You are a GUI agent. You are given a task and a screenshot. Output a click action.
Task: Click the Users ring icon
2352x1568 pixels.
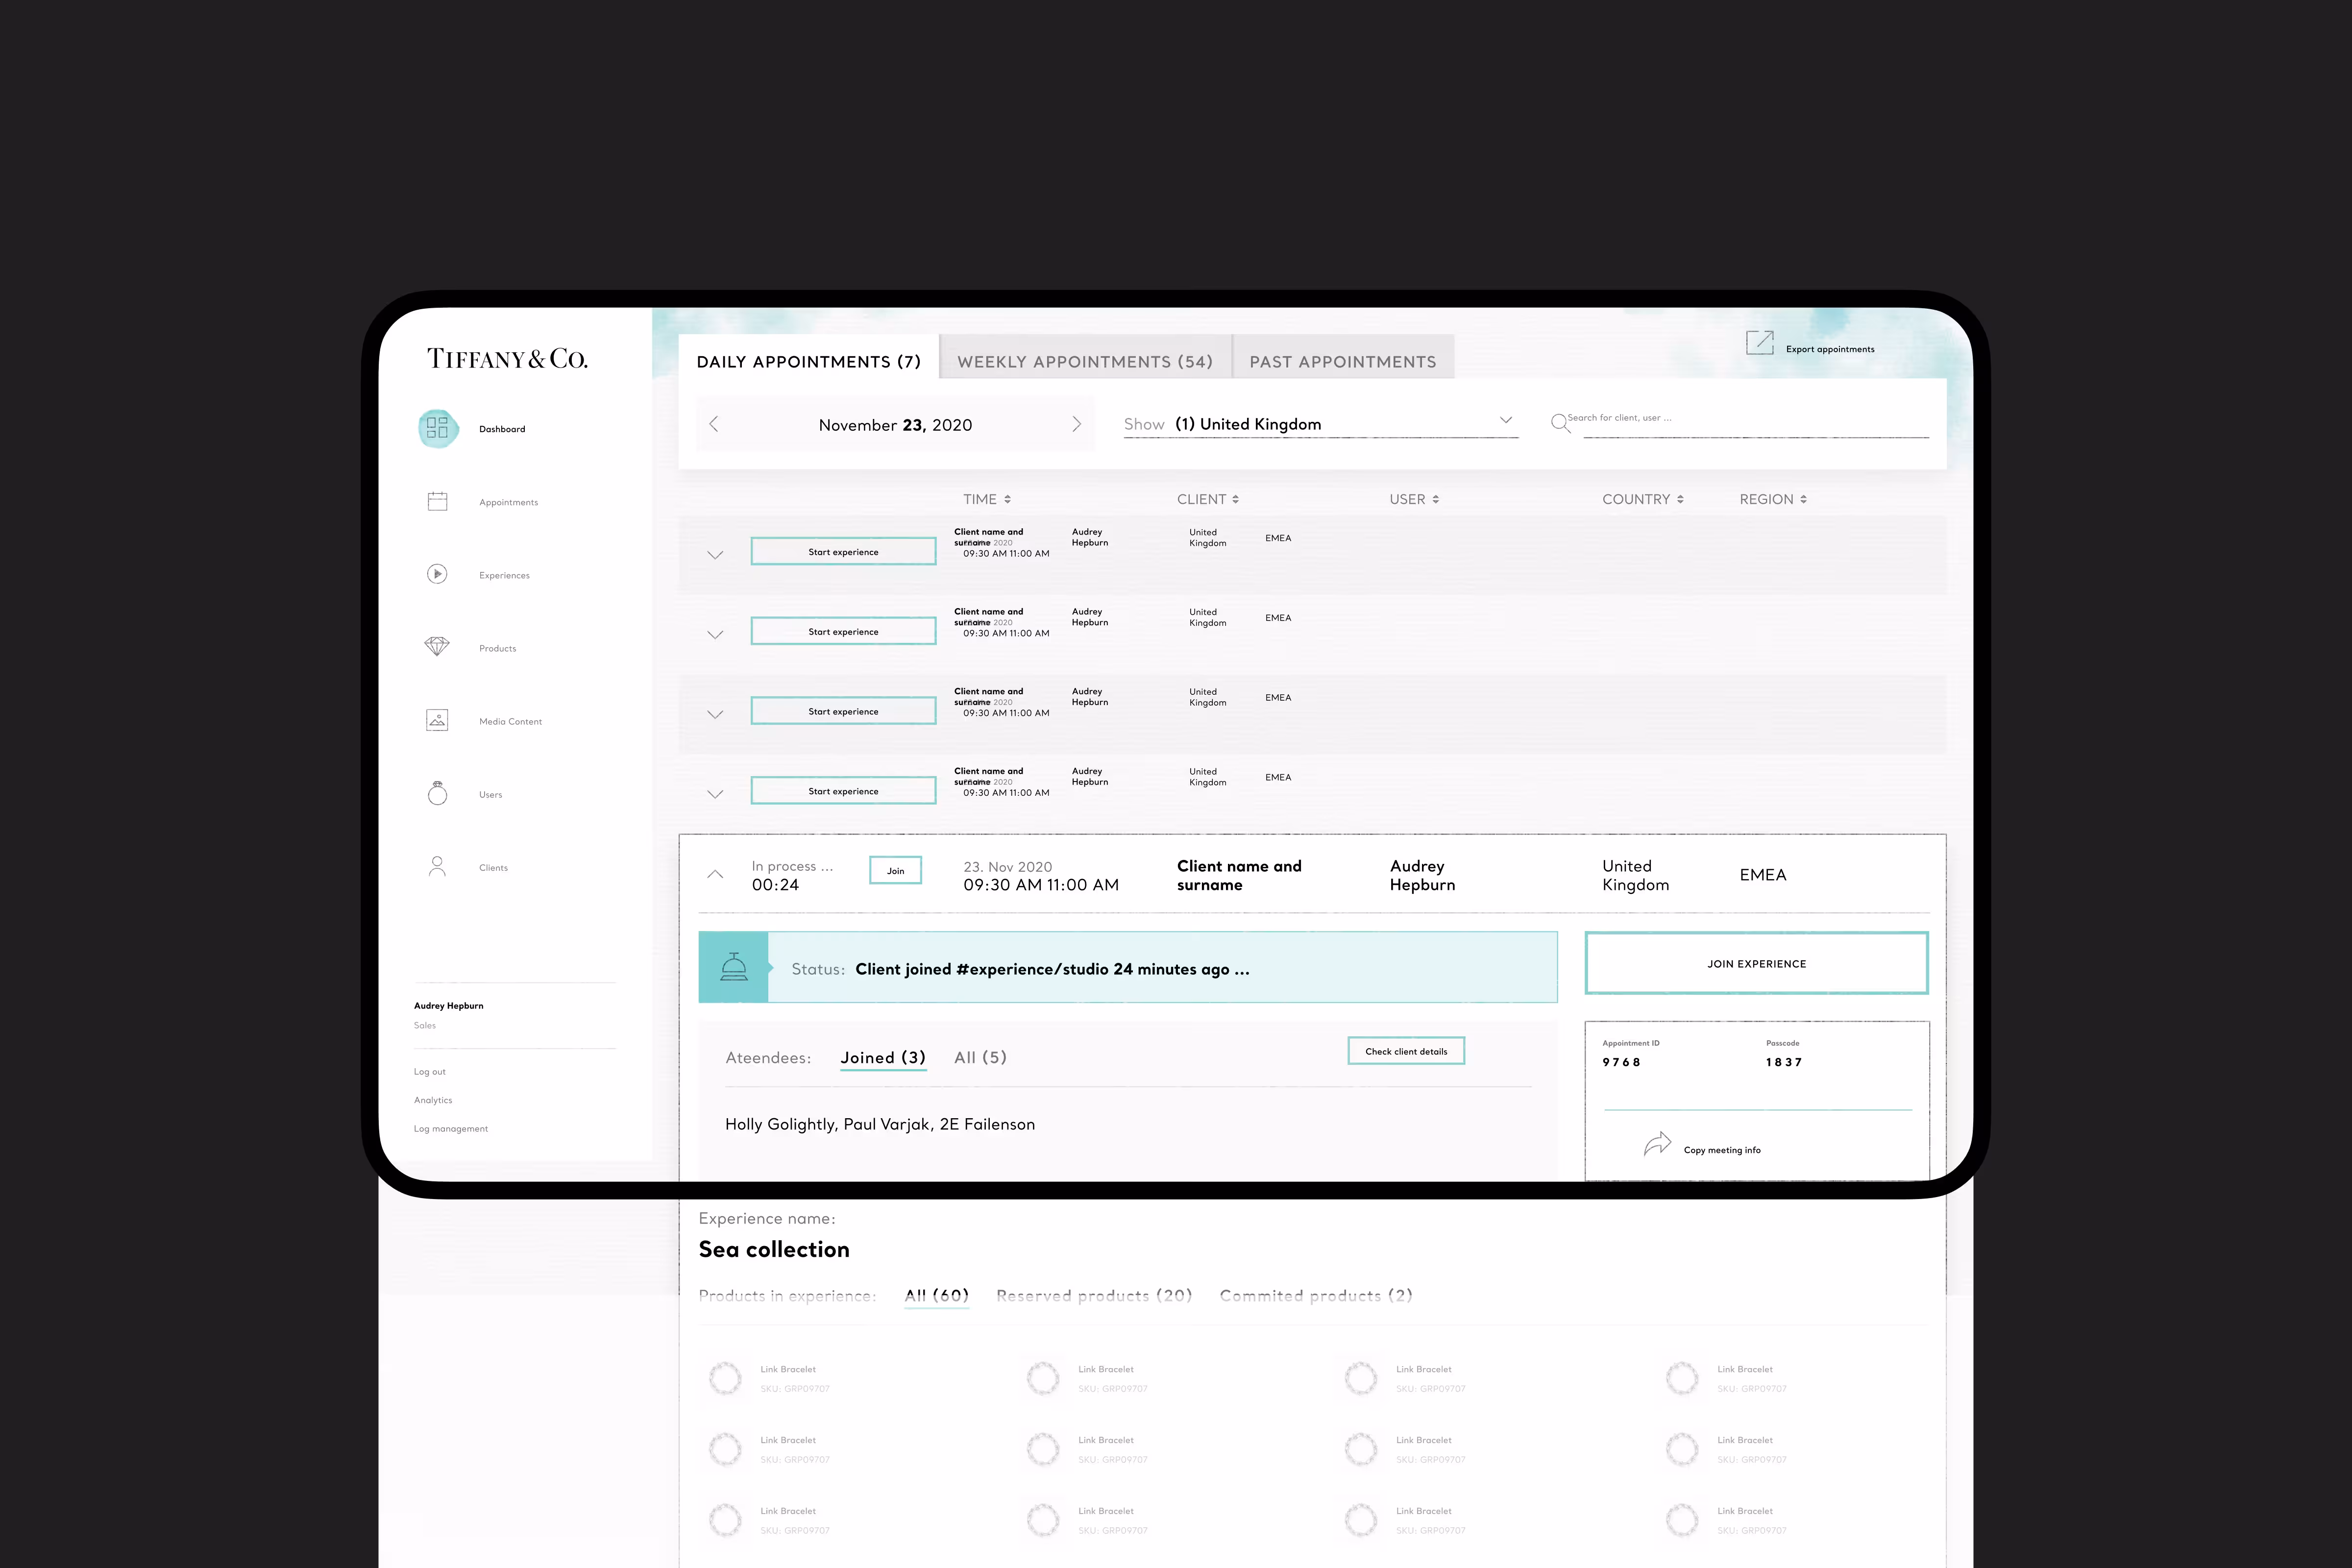(x=437, y=793)
